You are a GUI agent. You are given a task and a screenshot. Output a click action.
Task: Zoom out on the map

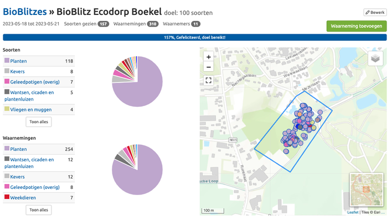pos(208,67)
